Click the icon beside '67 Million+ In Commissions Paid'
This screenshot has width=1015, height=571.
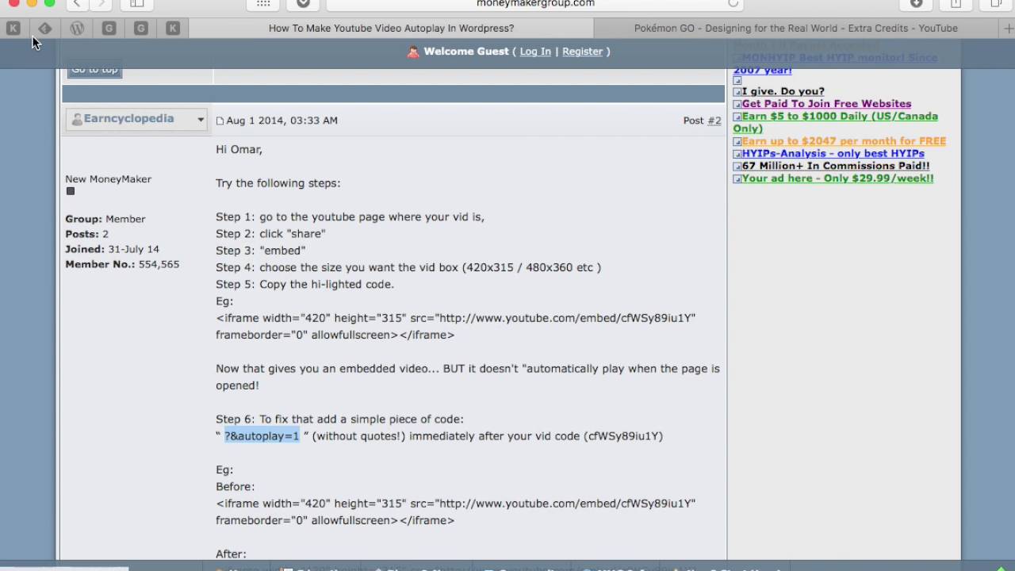[737, 167]
